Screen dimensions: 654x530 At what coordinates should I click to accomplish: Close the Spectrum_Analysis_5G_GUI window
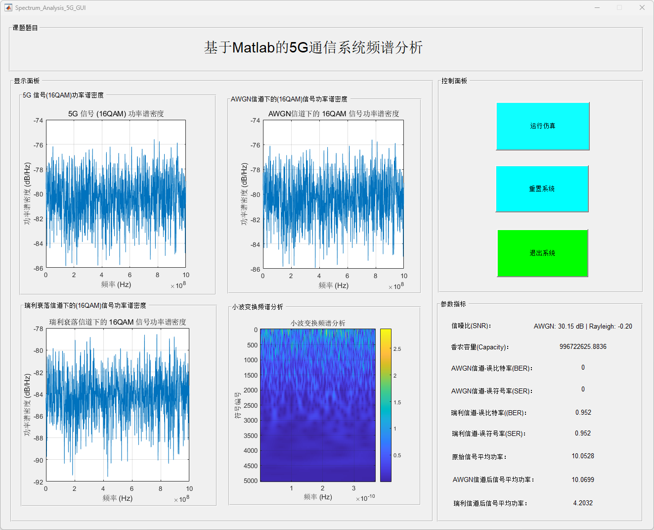(642, 7)
